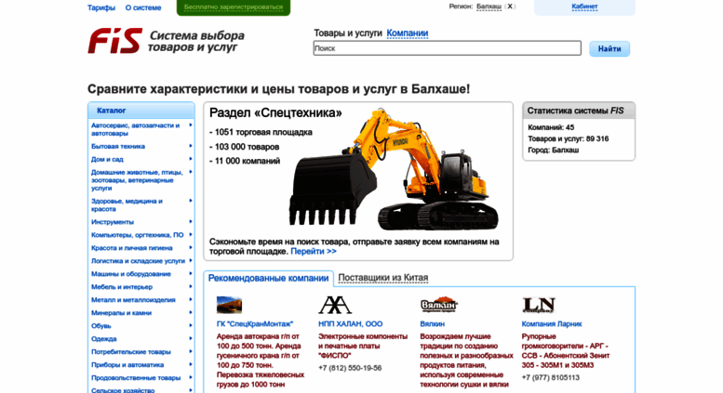Click the Найти search button
The width and height of the screenshot is (723, 393).
click(x=609, y=48)
